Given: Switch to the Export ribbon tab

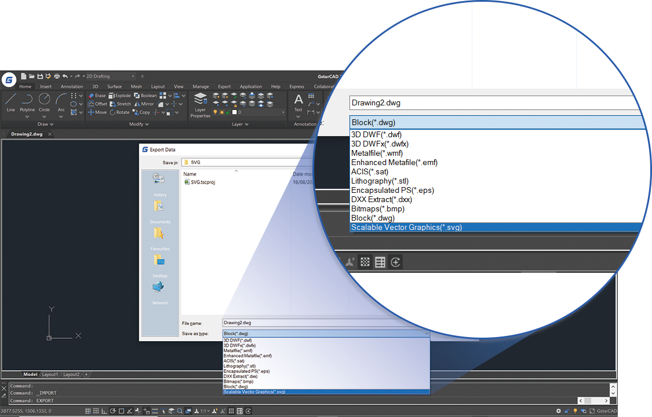Looking at the screenshot, I should [x=224, y=86].
